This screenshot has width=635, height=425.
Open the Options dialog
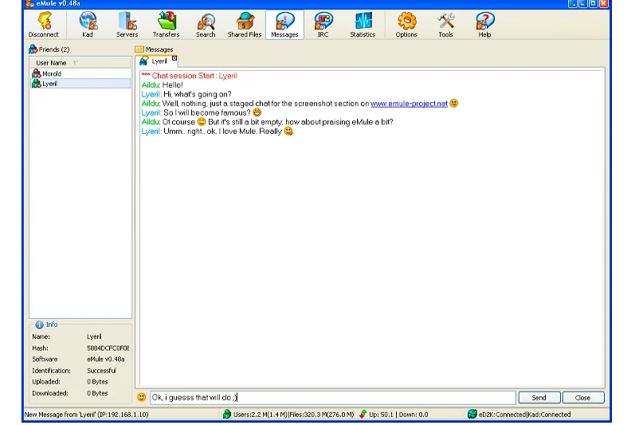406,25
